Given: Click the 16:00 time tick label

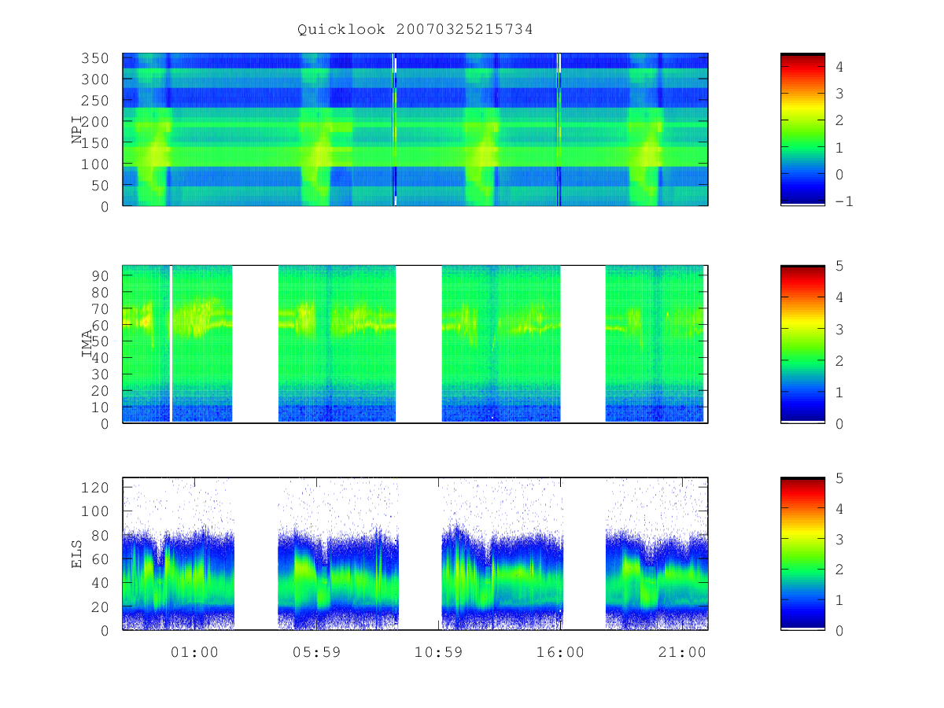Looking at the screenshot, I should pos(560,652).
